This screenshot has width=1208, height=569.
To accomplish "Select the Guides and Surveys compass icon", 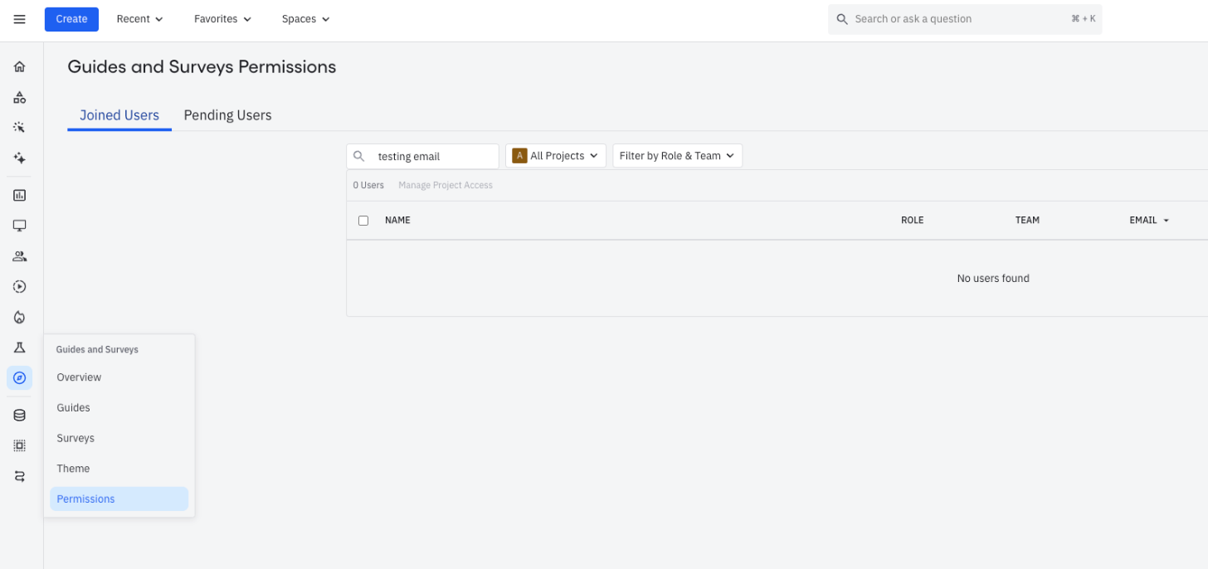I will click(20, 378).
